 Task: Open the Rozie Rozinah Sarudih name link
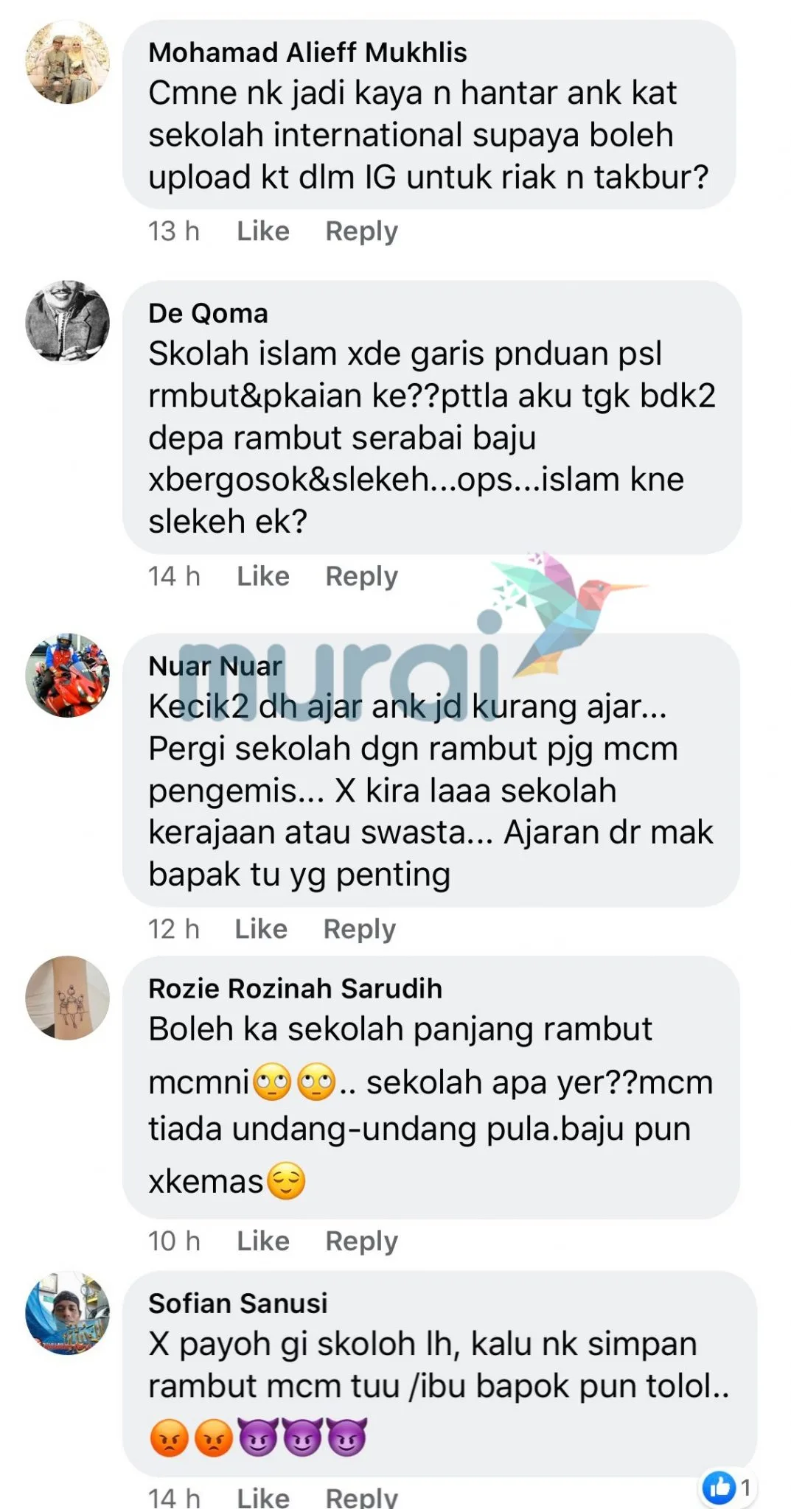295,988
